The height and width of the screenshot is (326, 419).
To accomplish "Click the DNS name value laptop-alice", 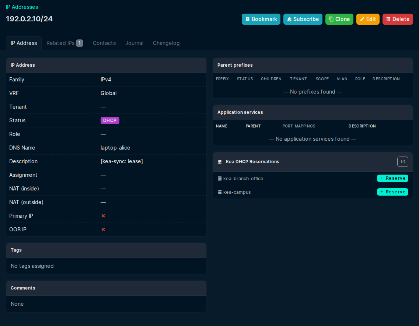I will click(x=115, y=148).
